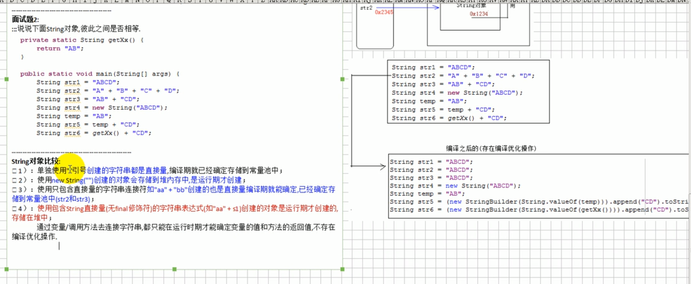The height and width of the screenshot is (284, 691).
Task: Click the '编译之后的(存在编译优化操作)' caption
Action: [x=491, y=148]
